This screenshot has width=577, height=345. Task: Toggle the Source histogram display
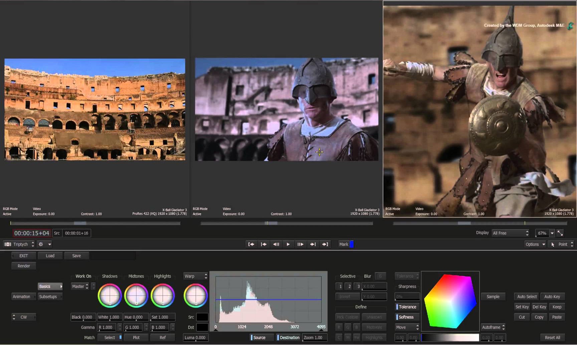[x=262, y=338]
